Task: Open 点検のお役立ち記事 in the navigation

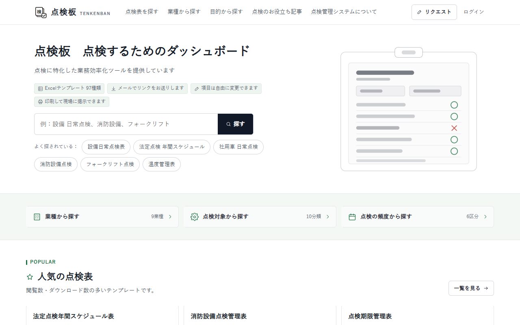Action: [277, 12]
